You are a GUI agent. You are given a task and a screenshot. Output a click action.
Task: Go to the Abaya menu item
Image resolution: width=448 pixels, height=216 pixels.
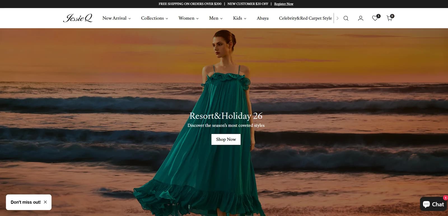[x=263, y=18]
